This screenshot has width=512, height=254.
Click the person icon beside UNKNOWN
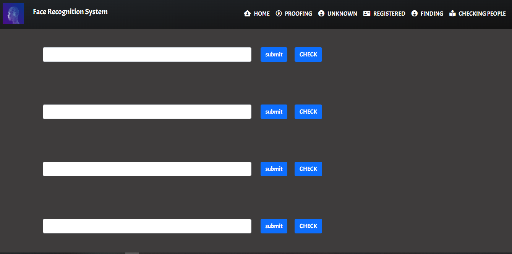(321, 13)
